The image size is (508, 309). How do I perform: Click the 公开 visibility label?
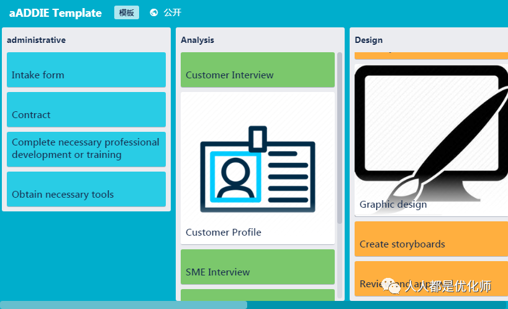tap(173, 12)
